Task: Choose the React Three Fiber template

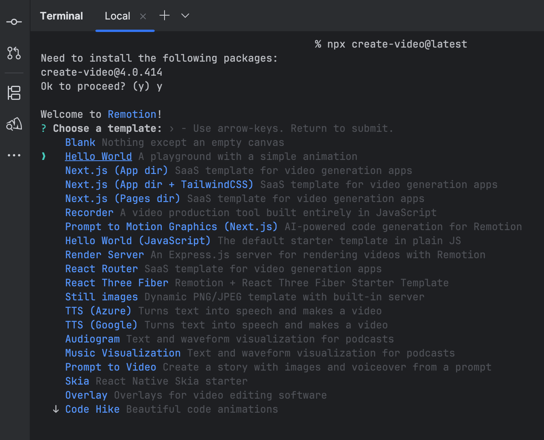Action: point(116,283)
